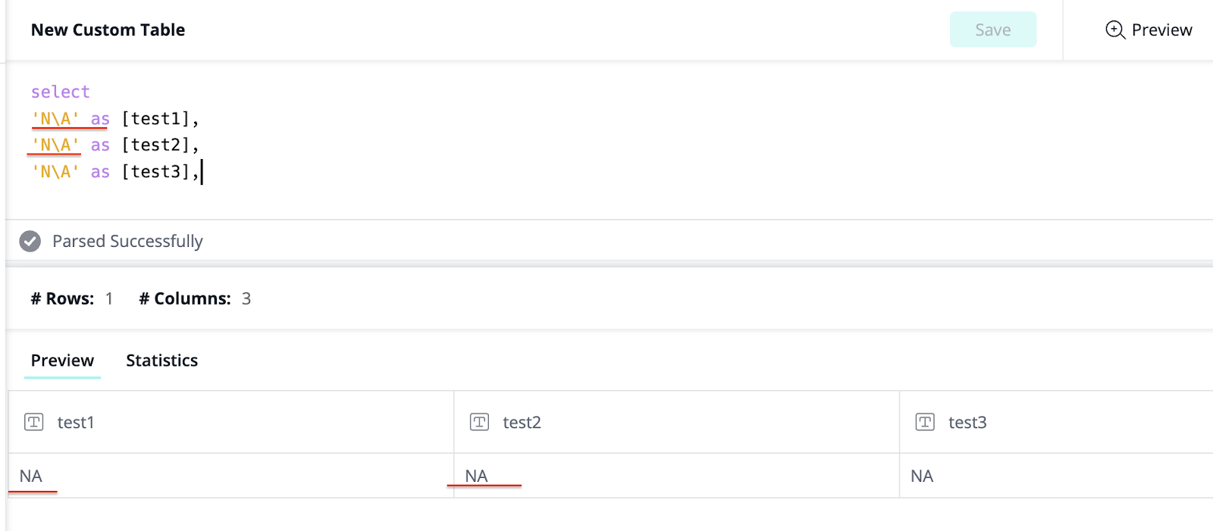Viewport: 1213px width, 531px height.
Task: Select the text-type icon beside test1 header
Action: [x=33, y=422]
